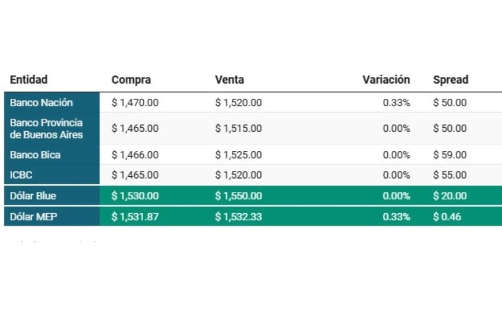Click the Entidad column header
This screenshot has width=502, height=334.
click(28, 80)
